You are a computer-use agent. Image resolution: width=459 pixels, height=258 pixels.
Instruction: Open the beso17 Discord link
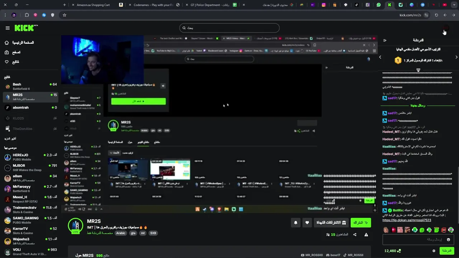333,255
